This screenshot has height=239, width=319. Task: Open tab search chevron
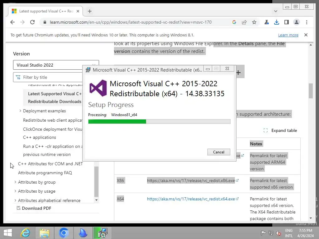tap(276, 11)
